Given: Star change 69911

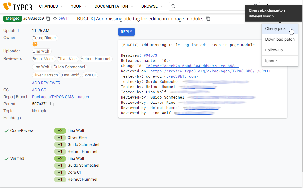Looking at the screenshot, I should [55, 19].
